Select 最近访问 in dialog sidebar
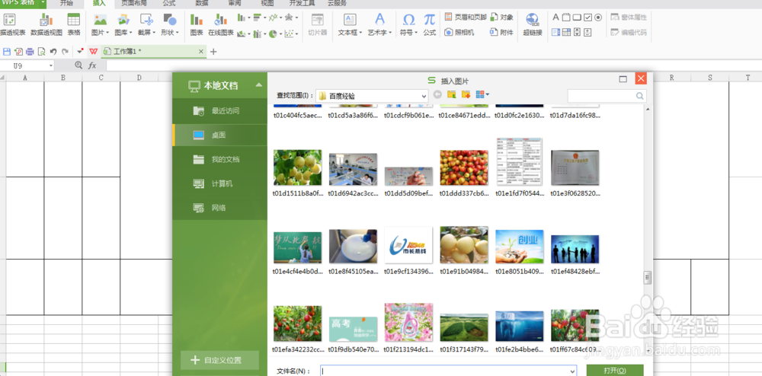 (x=219, y=110)
